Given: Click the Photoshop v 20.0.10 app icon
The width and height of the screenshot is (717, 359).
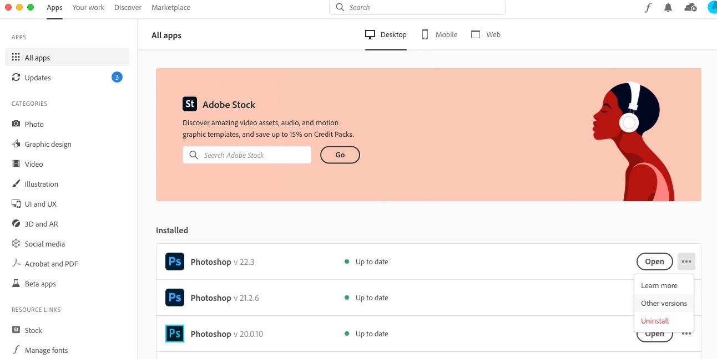Looking at the screenshot, I should [175, 334].
